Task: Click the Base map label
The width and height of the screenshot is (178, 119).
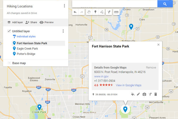Action: pos(19,63)
